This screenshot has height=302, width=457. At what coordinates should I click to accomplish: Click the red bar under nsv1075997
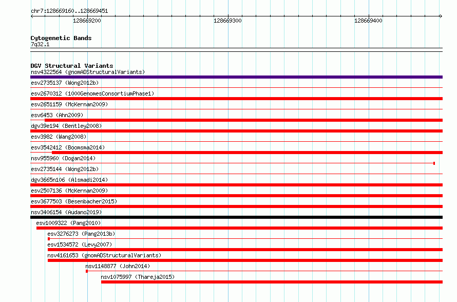pos(272,282)
